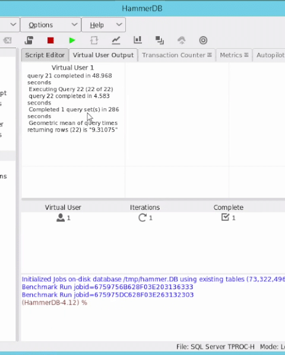Click the Virtual User 1 output heading
The width and height of the screenshot is (285, 355).
pyautogui.click(x=72, y=67)
